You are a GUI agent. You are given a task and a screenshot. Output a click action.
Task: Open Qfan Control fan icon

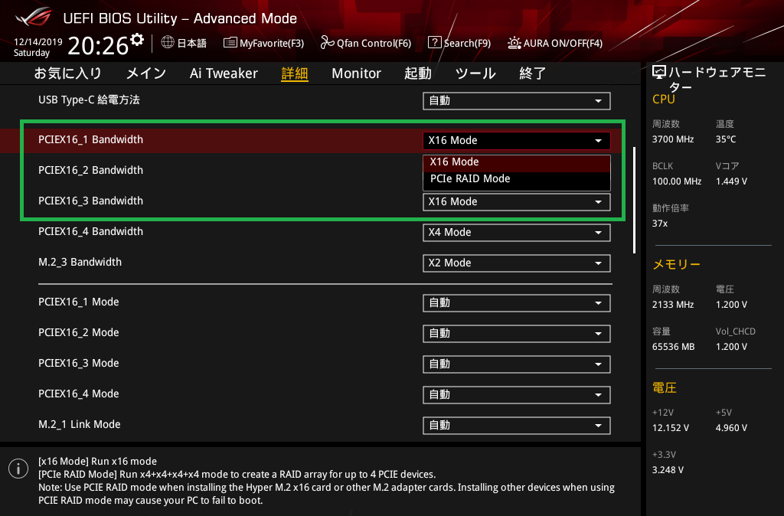click(x=327, y=43)
